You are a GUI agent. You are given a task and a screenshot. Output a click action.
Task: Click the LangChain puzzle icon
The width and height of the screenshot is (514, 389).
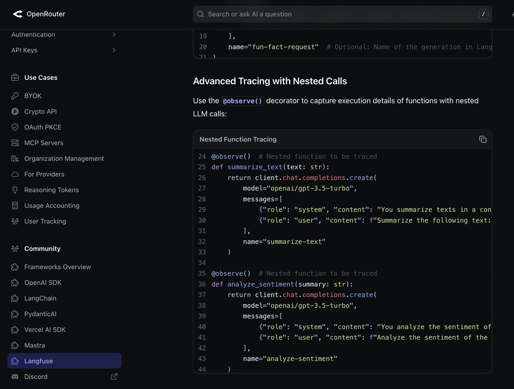[x=15, y=299]
